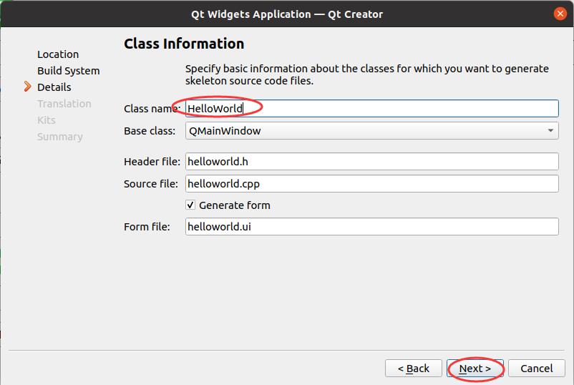Cancel the wizard dialog
The height and width of the screenshot is (385, 574).
pyautogui.click(x=537, y=368)
